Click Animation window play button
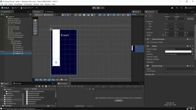The image size is (196, 110). [75, 86]
